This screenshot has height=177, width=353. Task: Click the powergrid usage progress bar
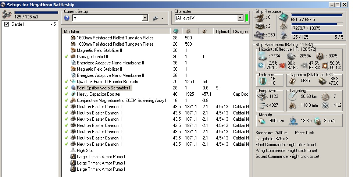coord(317,24)
